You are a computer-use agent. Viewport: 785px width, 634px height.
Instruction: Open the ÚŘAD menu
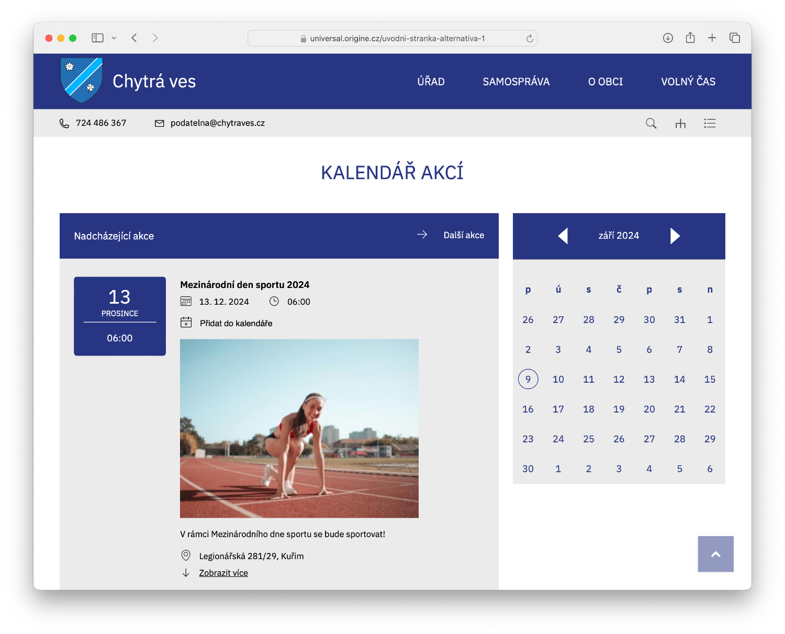coord(431,82)
